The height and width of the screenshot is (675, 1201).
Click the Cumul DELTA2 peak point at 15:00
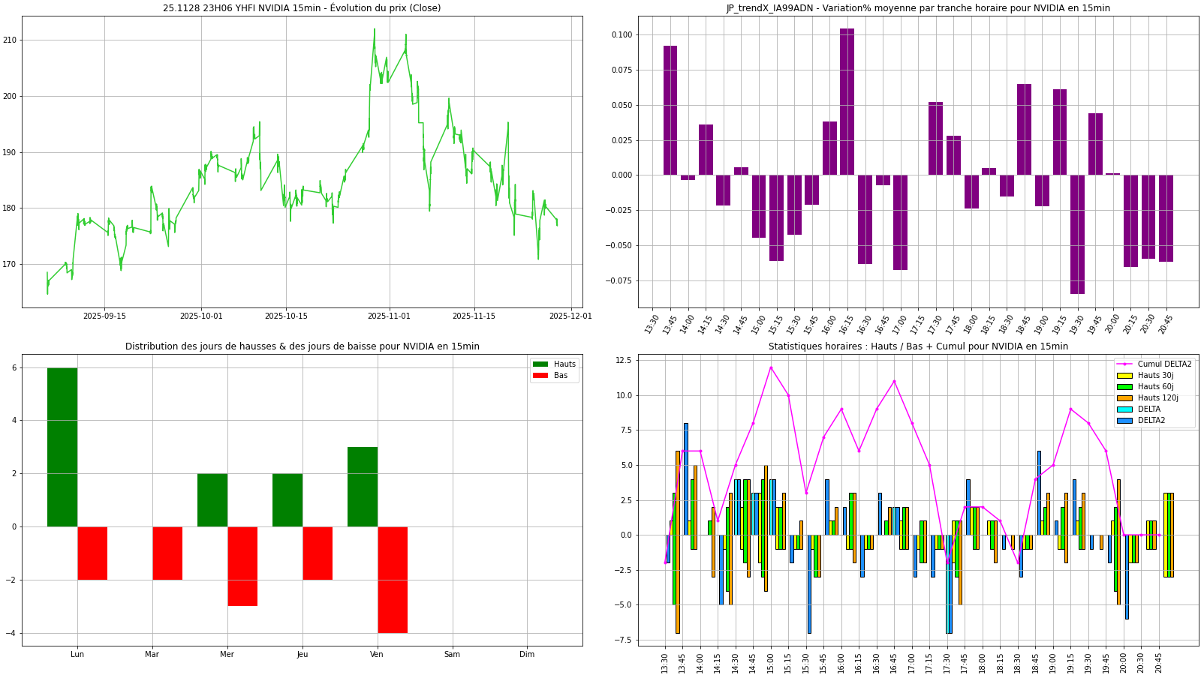[771, 367]
